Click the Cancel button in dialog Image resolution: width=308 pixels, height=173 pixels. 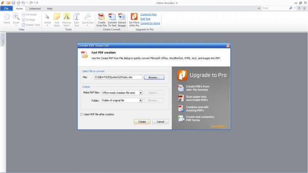point(161,121)
